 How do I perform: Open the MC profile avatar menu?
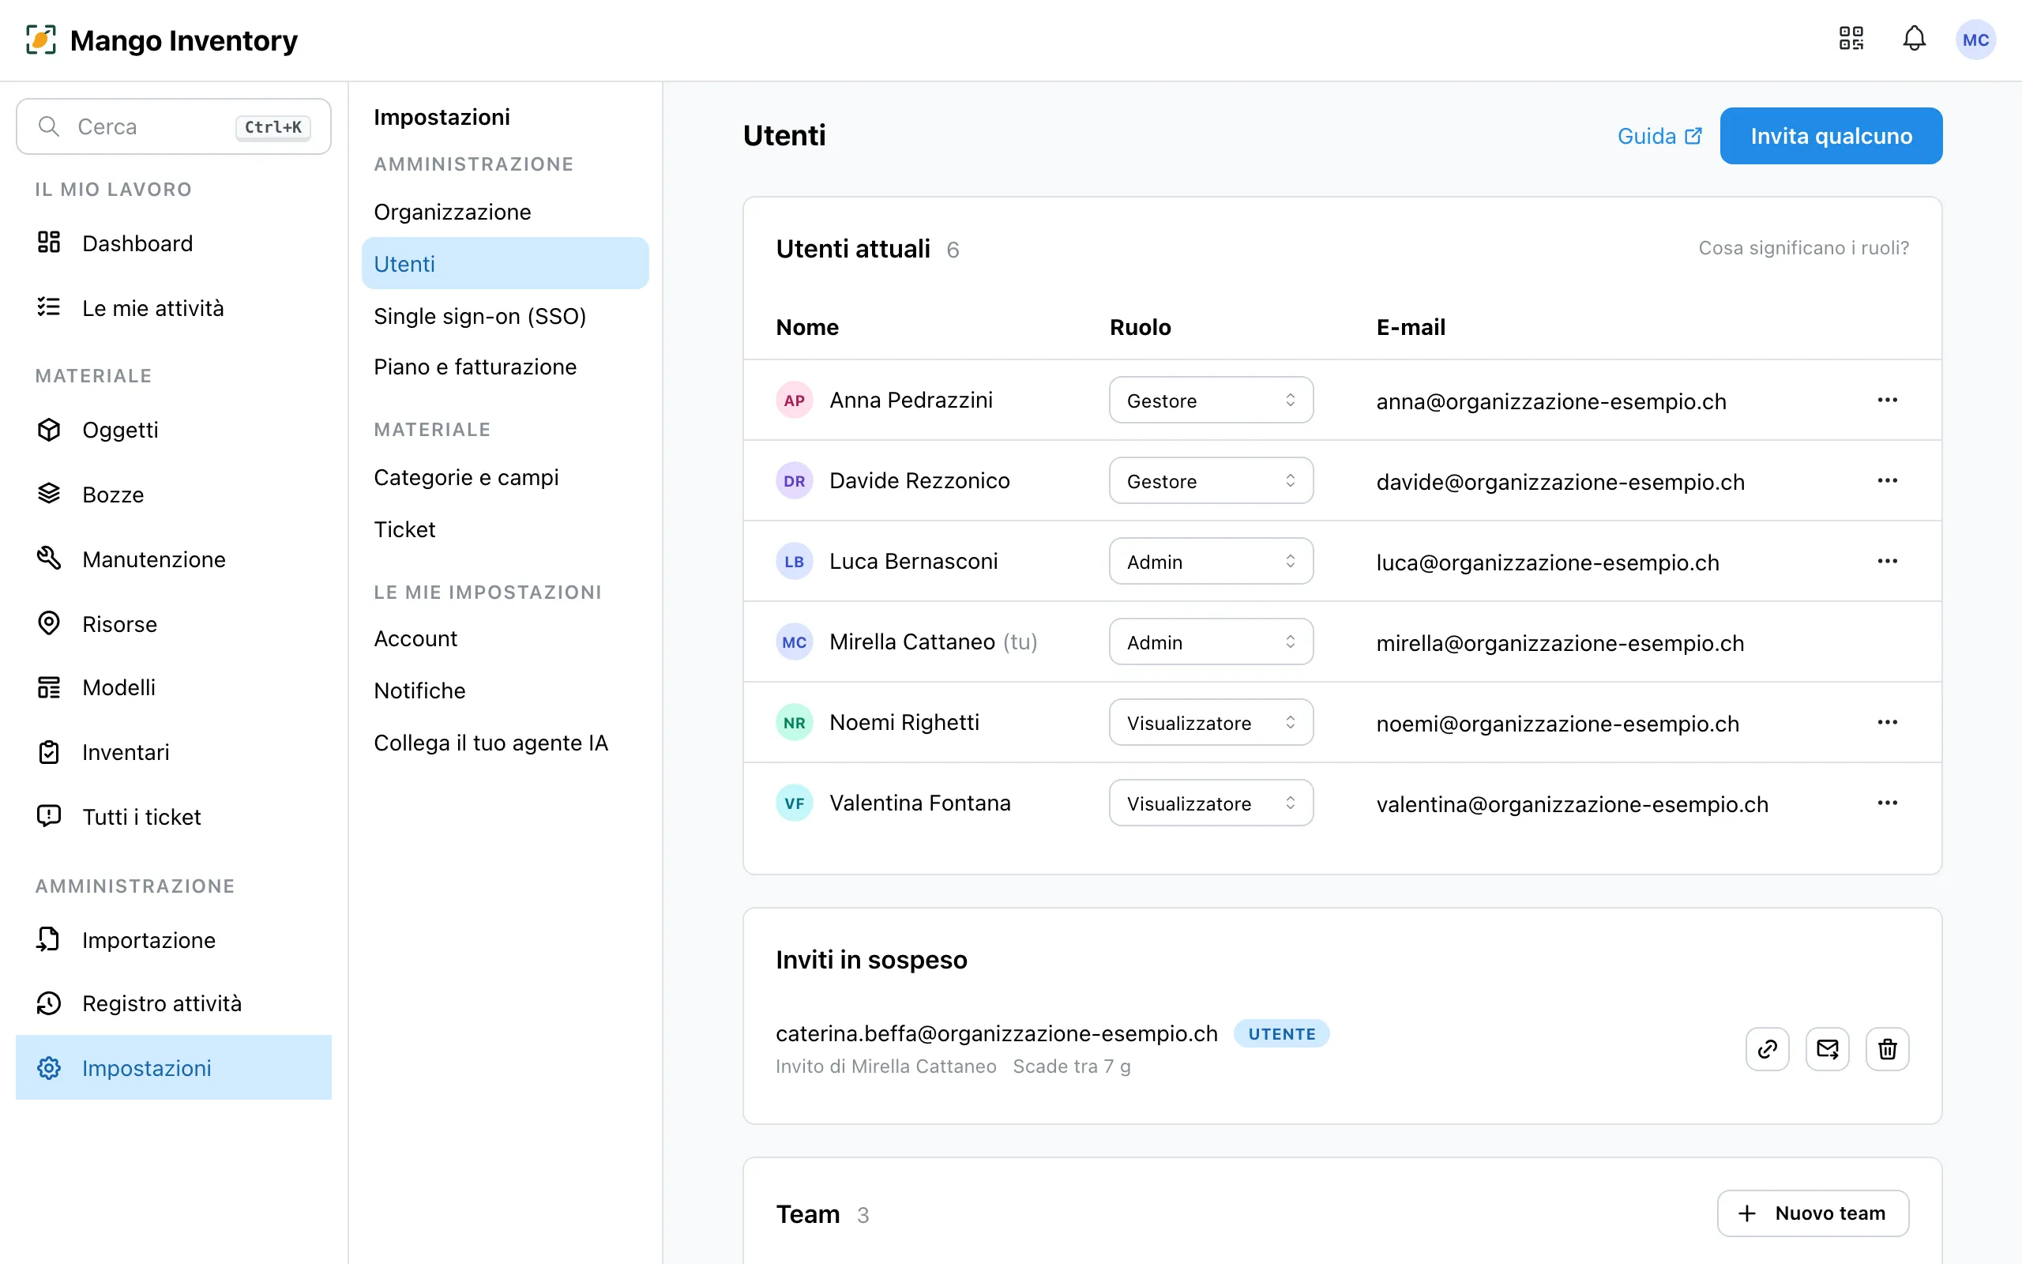1975,39
